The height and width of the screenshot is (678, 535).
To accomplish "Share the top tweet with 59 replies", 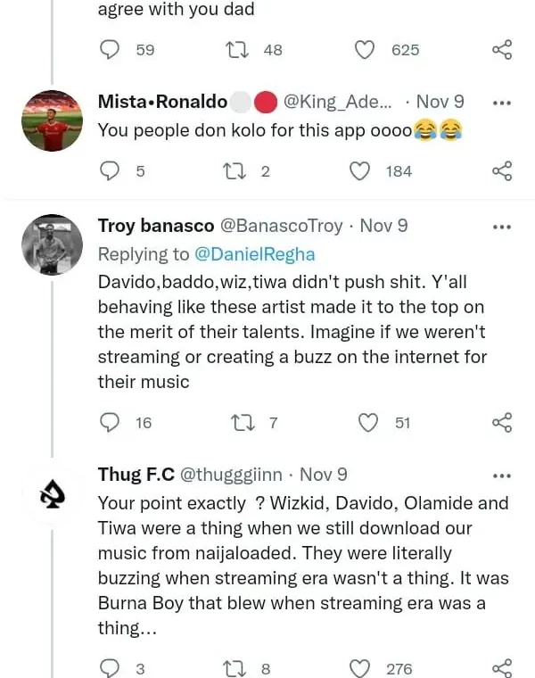I will click(502, 50).
